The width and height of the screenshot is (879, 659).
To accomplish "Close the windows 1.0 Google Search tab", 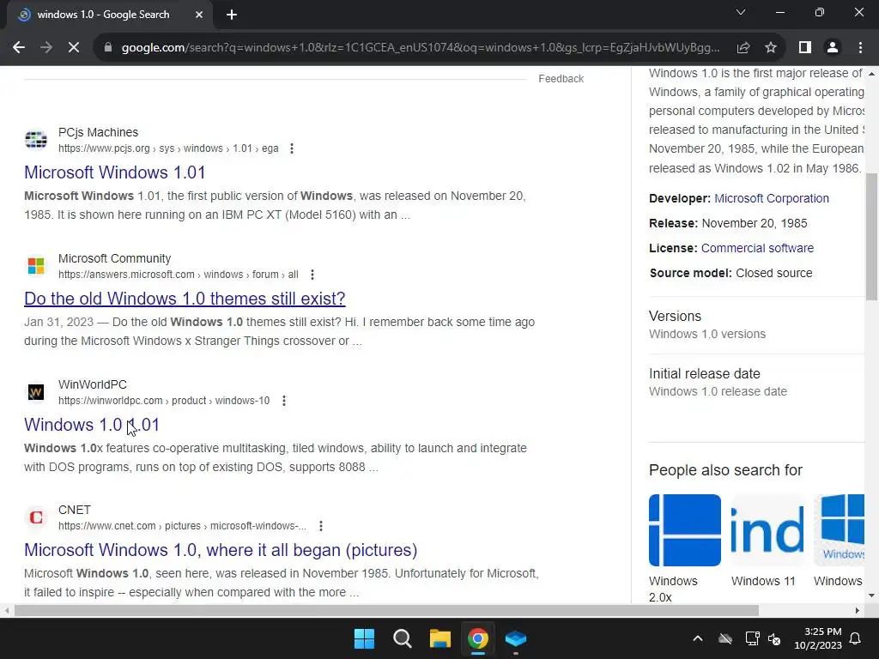I will tap(199, 15).
